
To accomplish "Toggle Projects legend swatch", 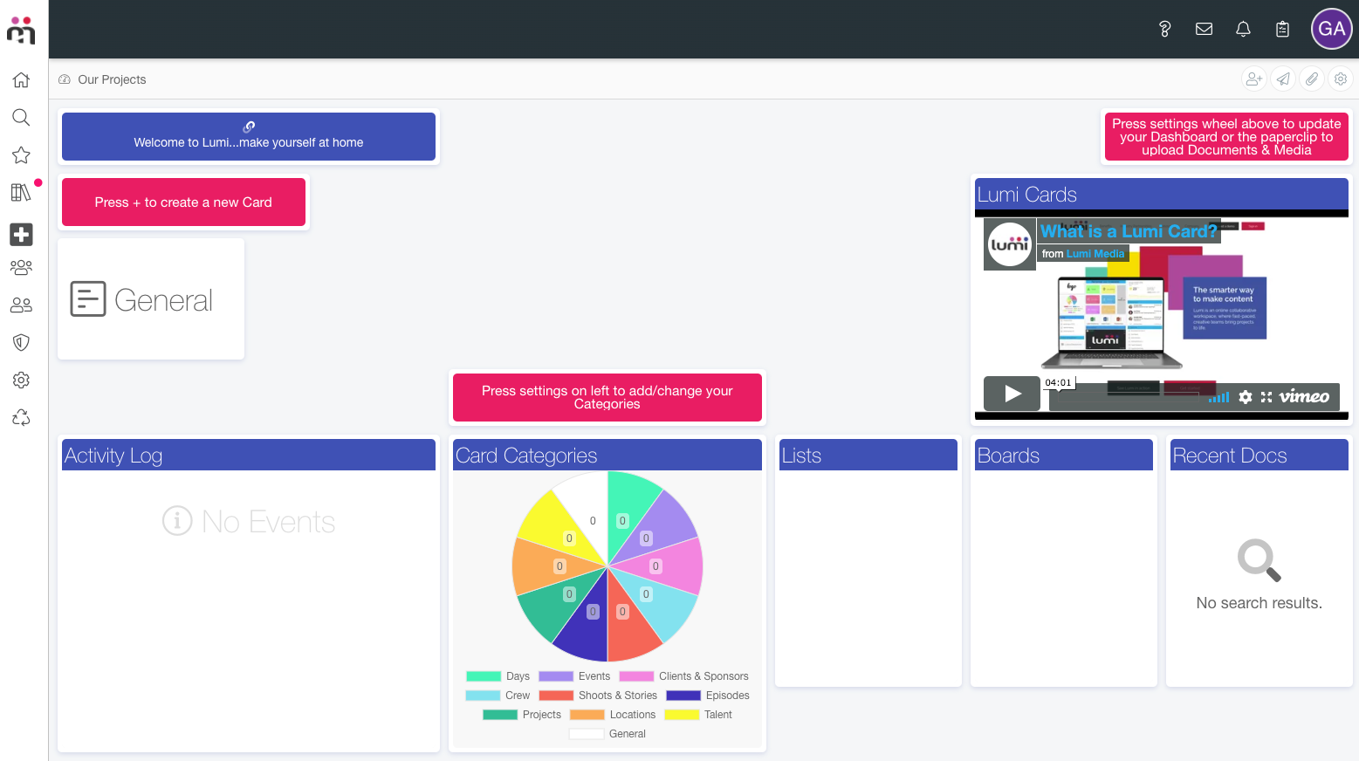I will 500,715.
